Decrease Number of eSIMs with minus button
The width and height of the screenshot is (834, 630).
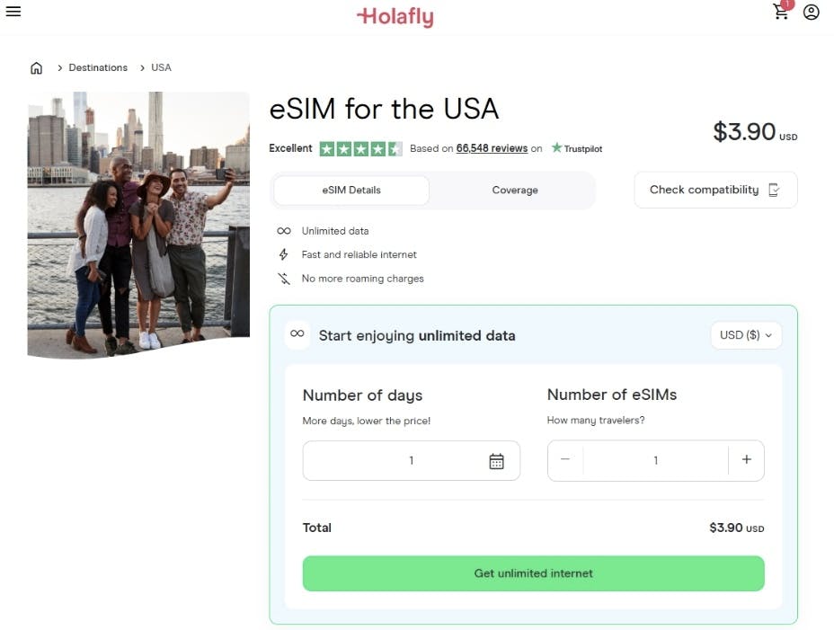pos(564,459)
